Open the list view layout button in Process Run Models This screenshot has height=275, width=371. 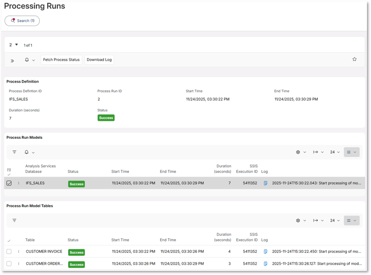click(352, 152)
